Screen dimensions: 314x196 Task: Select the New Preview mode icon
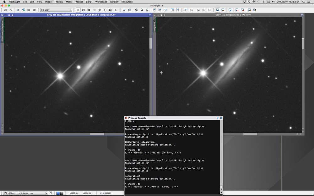(x=105, y=10)
